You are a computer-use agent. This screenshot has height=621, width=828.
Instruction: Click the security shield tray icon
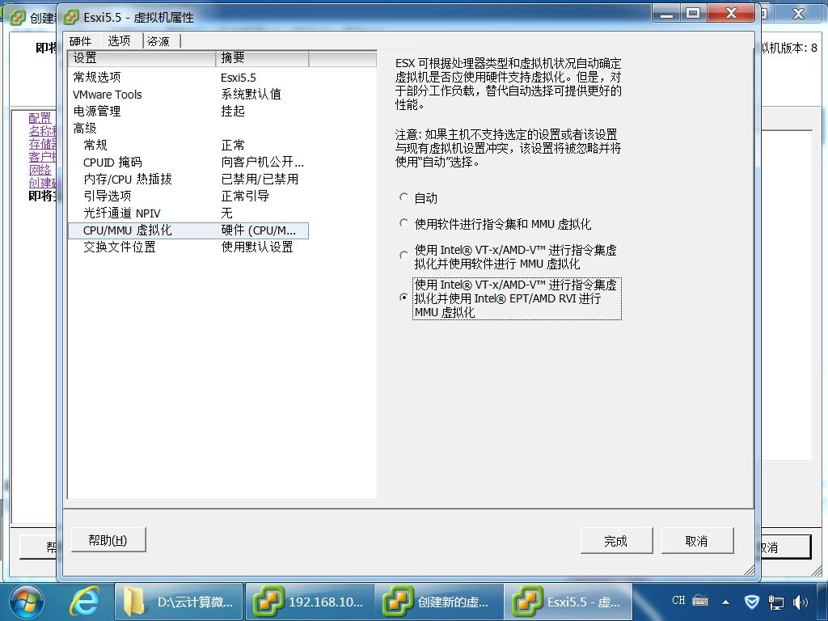751,602
